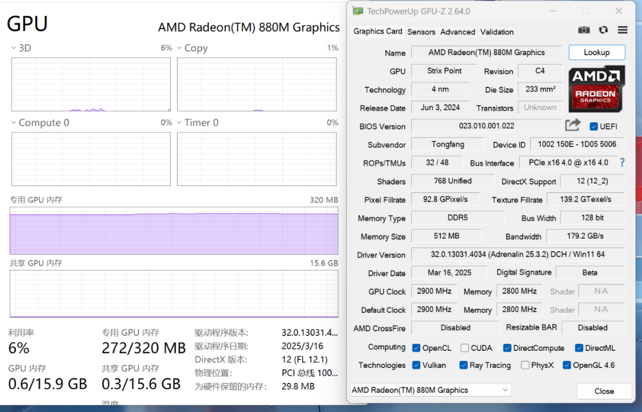The image size is (642, 412).
Task: Click the Name field in GPU-Z
Action: click(x=486, y=52)
